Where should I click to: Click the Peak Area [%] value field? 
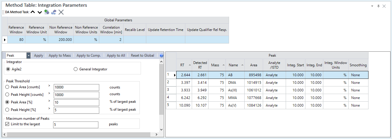(x=76, y=102)
